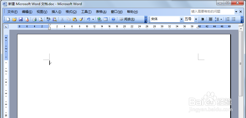
Task: Click the vertical scrollbar up arrow
Action: pyautogui.click(x=241, y=29)
